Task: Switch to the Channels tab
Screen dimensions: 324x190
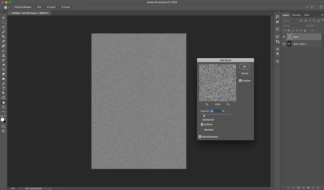Action: (x=296, y=15)
